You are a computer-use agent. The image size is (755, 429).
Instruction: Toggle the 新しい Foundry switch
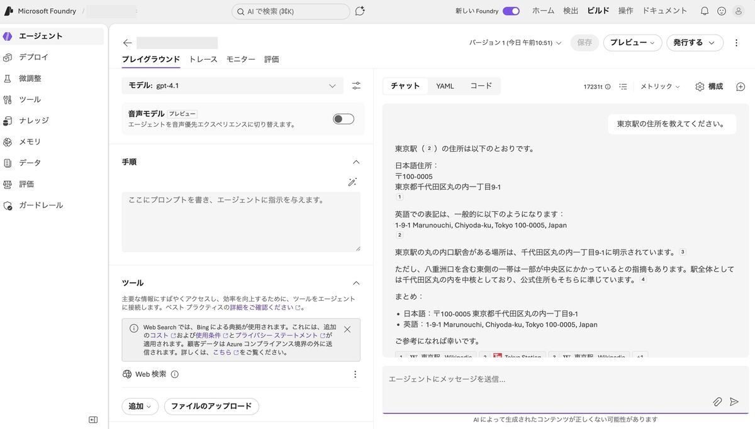coord(511,11)
